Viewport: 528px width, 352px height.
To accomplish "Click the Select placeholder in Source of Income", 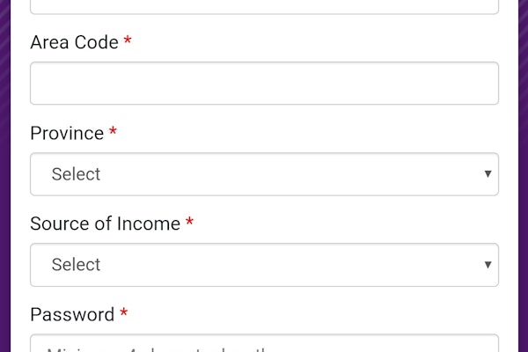I will tap(76, 265).
